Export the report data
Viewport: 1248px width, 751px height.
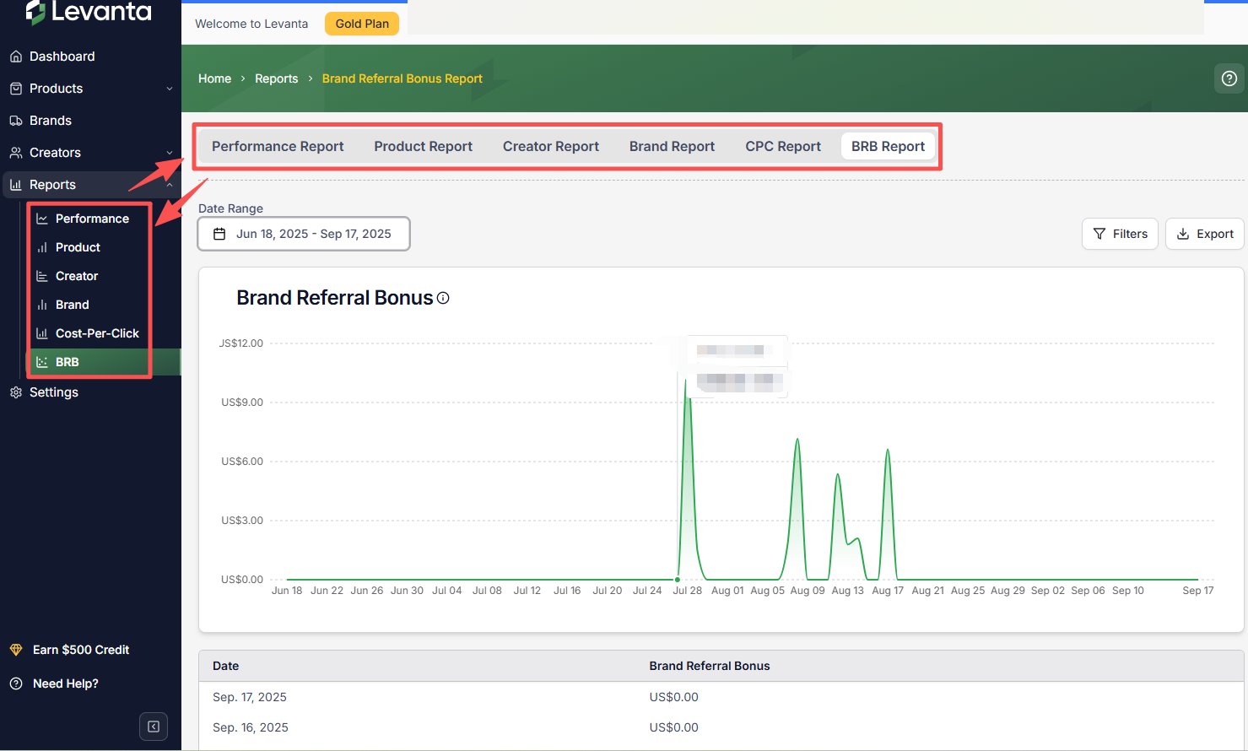pos(1204,234)
